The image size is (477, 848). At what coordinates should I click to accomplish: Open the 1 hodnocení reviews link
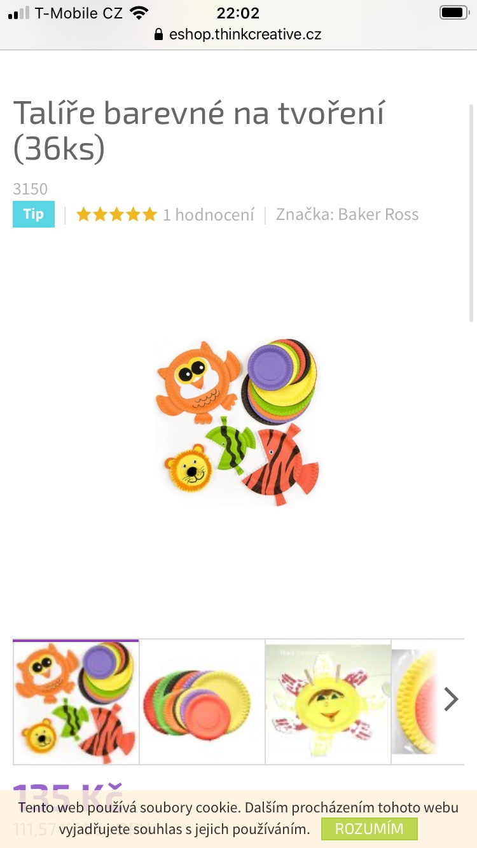coord(209,215)
